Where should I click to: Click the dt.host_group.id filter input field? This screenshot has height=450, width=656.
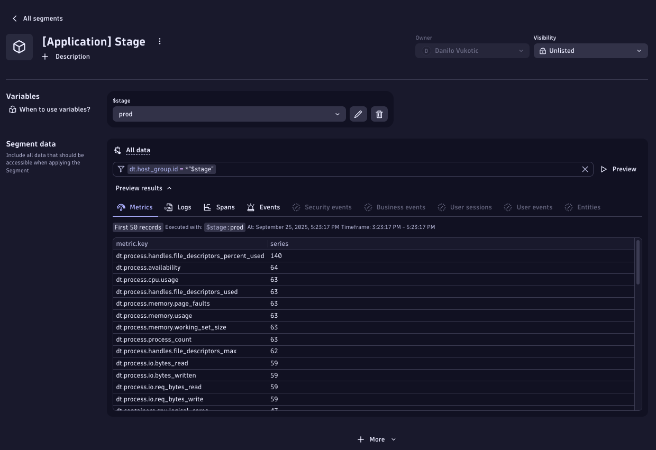397,169
